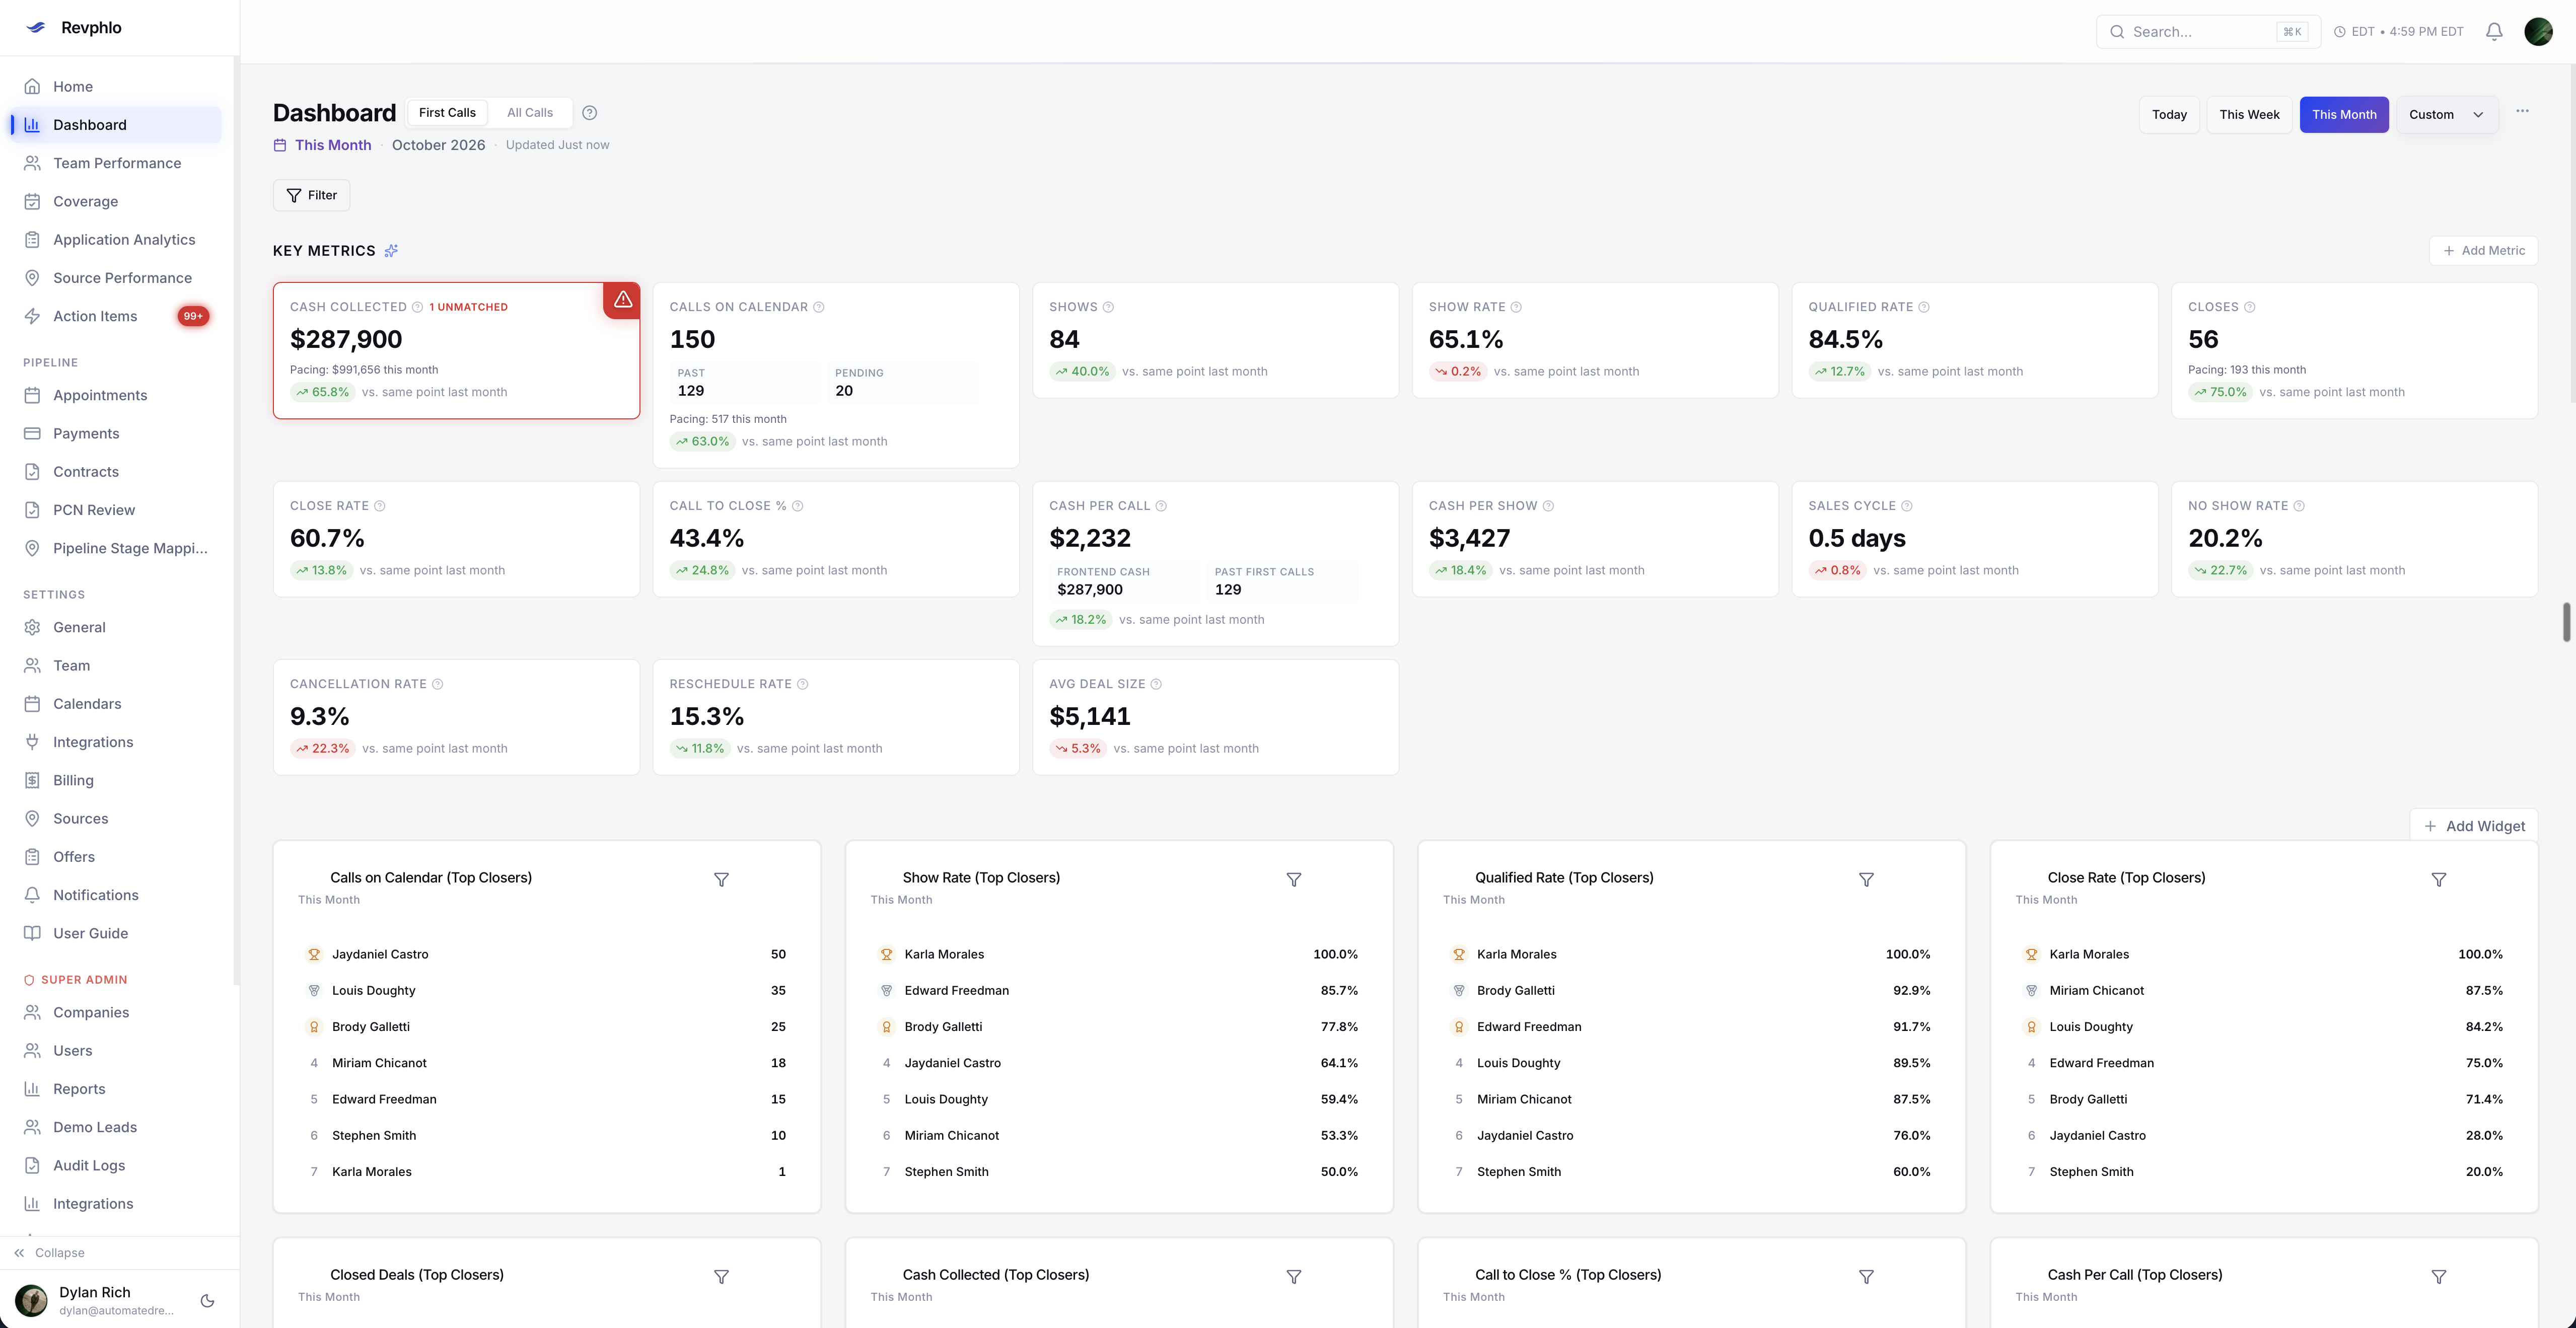The height and width of the screenshot is (1328, 2576).
Task: Open dashboard help question mark icon
Action: click(590, 113)
